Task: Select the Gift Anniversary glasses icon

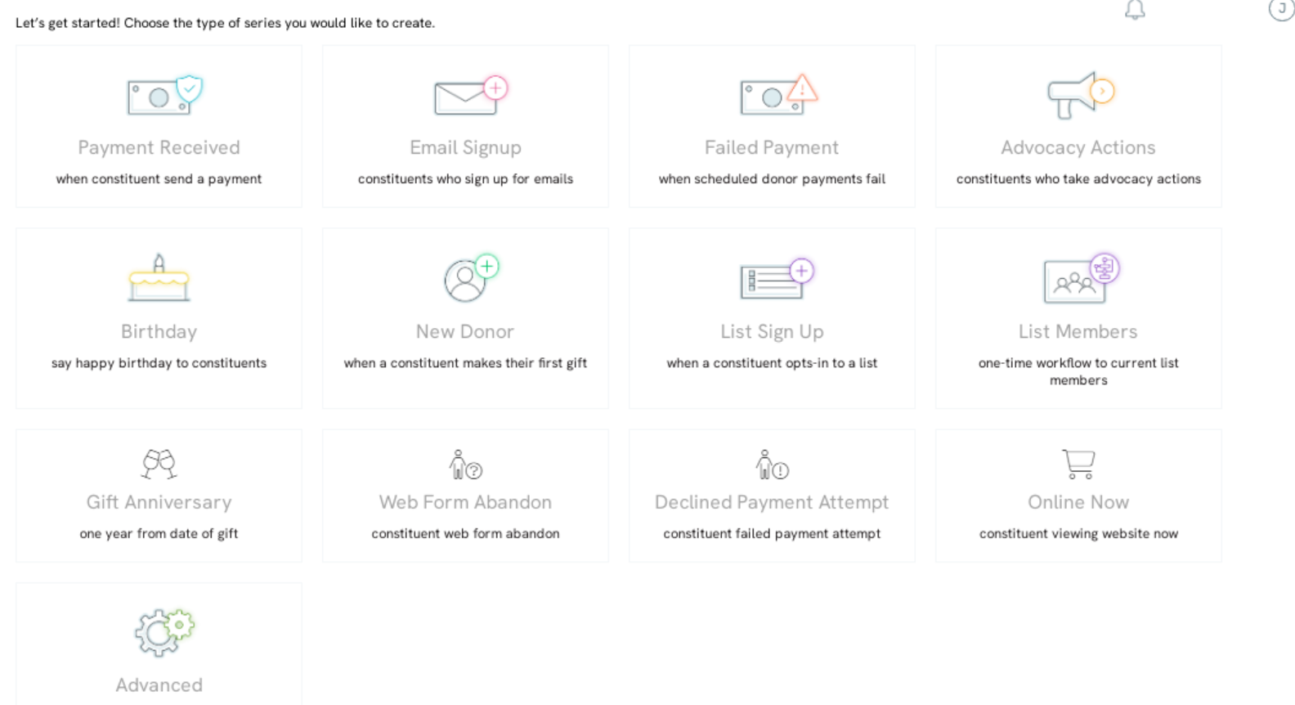Action: tap(159, 464)
